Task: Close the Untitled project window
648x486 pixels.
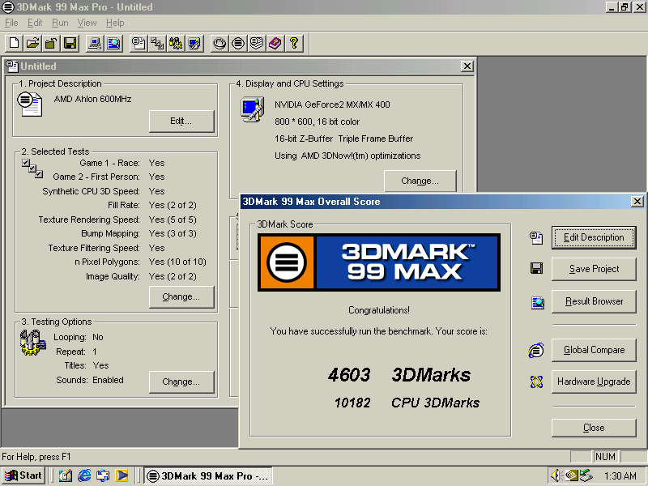Action: pyautogui.click(x=467, y=66)
